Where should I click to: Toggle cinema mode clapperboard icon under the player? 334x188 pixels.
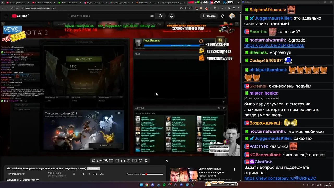(x=111, y=161)
